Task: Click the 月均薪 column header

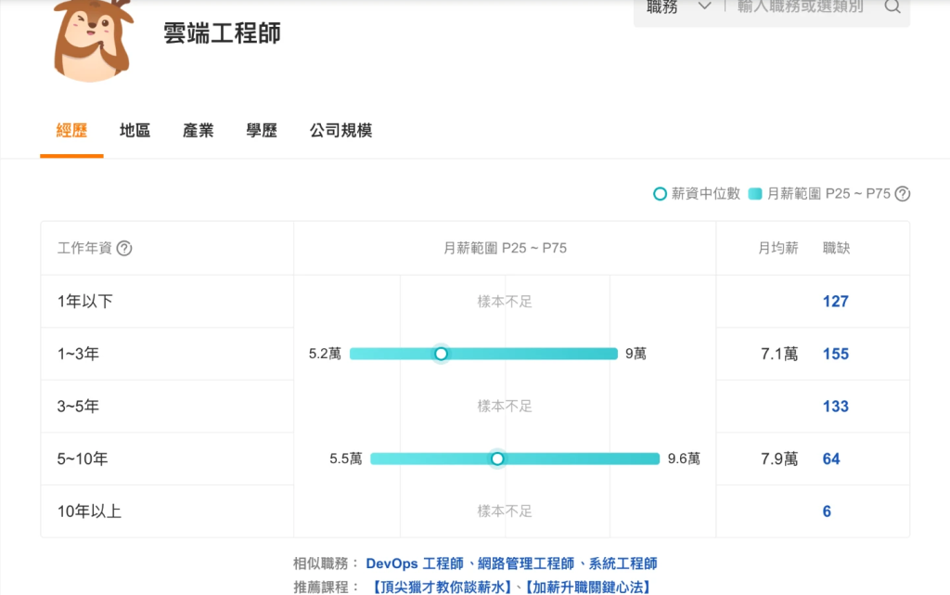Action: 778,249
